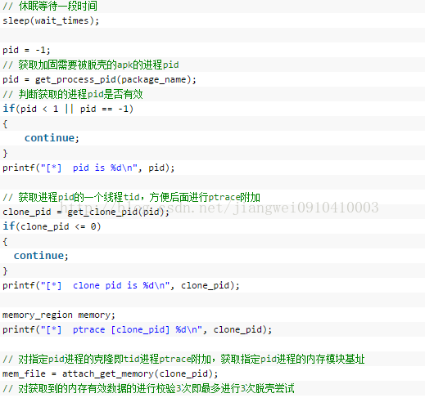Click the blog.csdn.net watermark URL
This screenshot has width=425, height=398.
[x=219, y=208]
